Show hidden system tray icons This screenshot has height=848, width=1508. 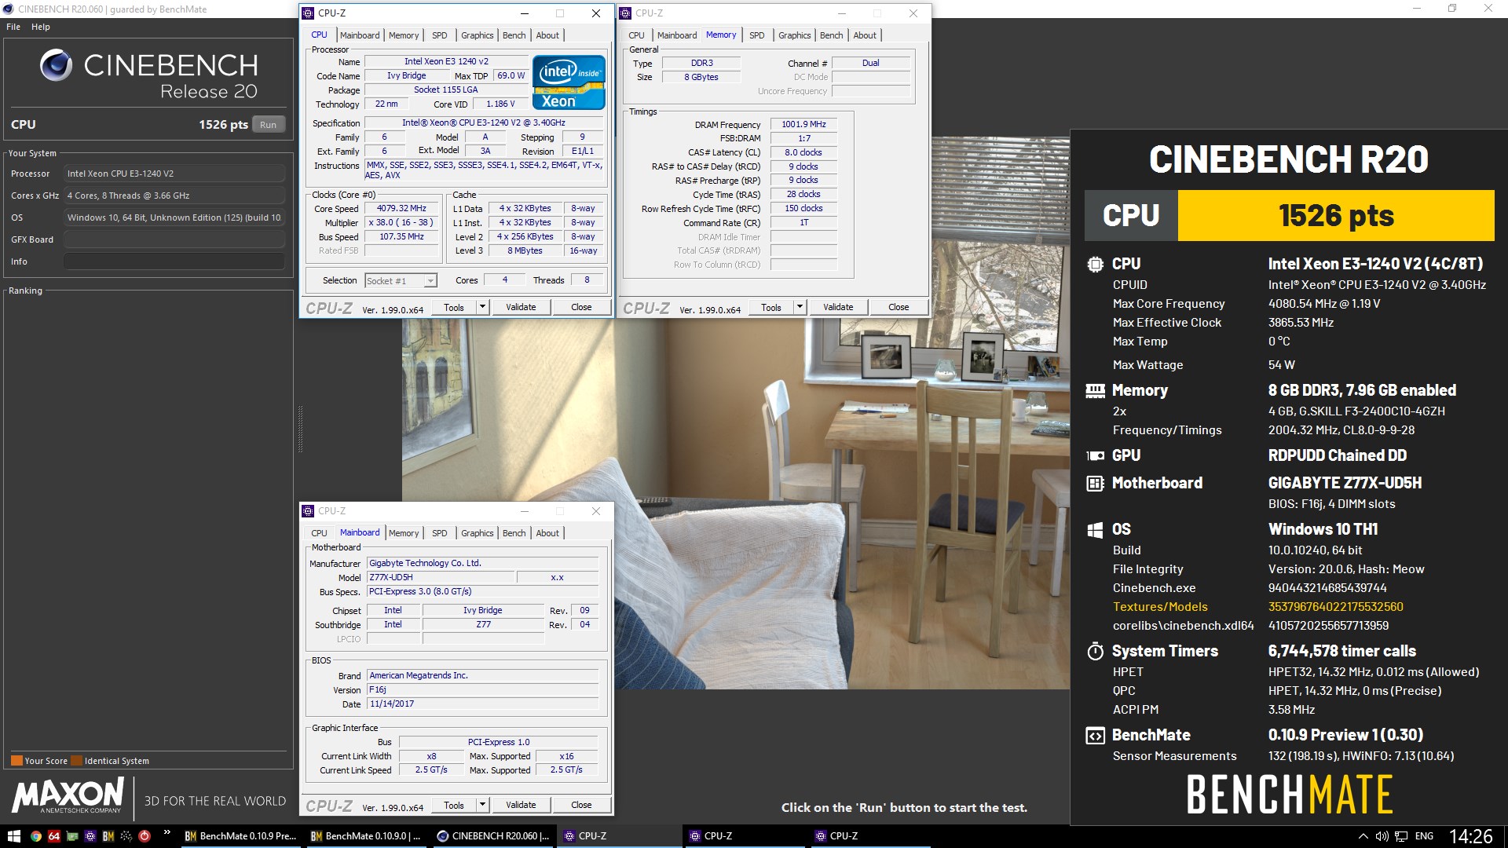click(1363, 836)
